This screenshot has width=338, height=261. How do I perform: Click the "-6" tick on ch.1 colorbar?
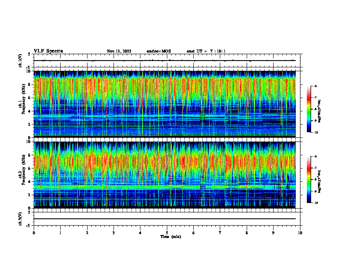[x=315, y=86]
